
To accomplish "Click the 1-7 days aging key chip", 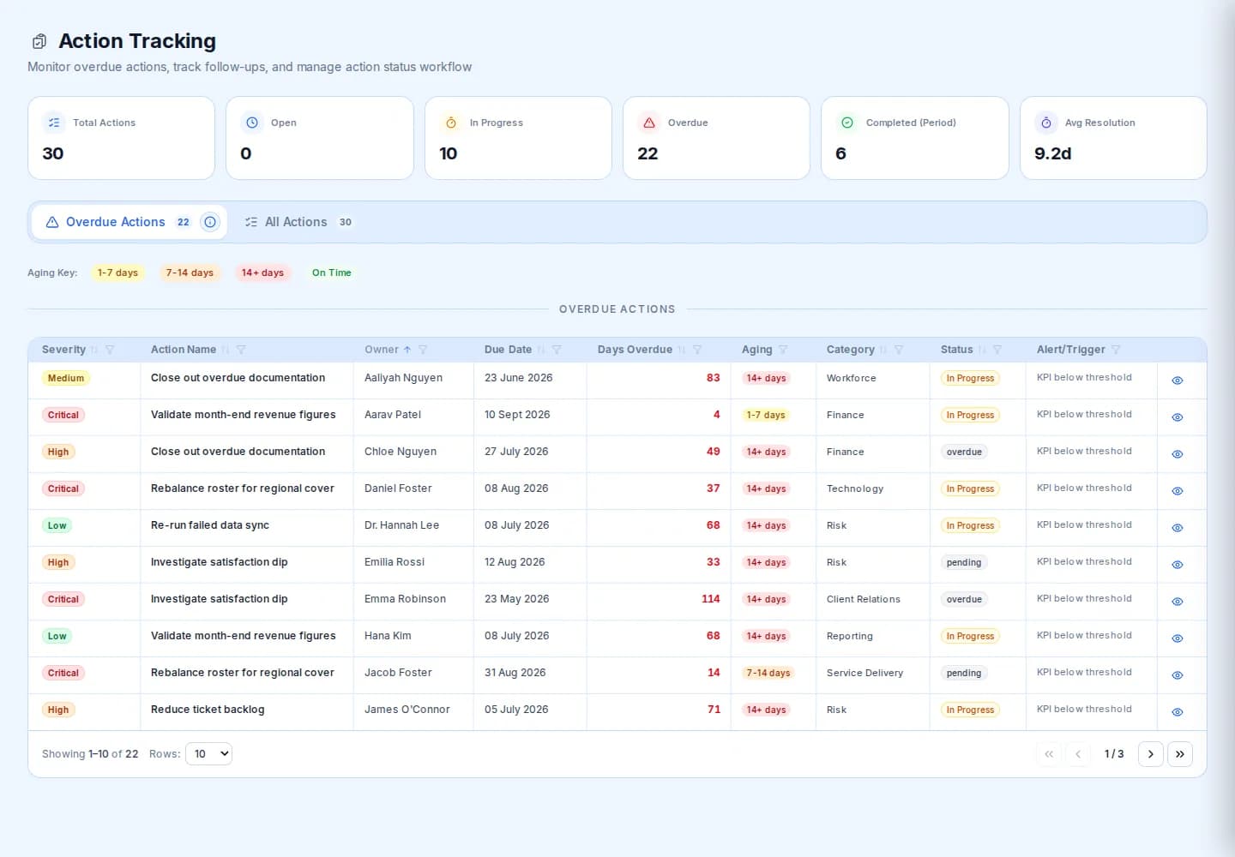I will coord(117,273).
